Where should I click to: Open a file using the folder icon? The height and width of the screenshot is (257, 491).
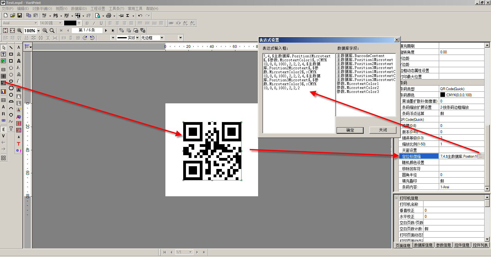click(x=13, y=15)
